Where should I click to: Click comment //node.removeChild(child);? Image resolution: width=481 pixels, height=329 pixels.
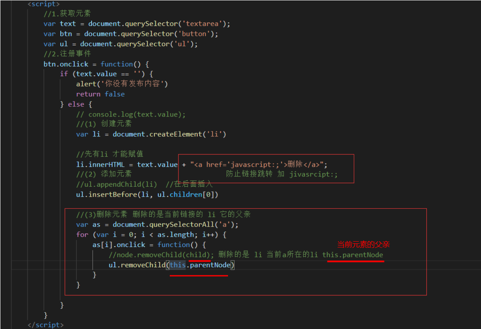(x=161, y=255)
